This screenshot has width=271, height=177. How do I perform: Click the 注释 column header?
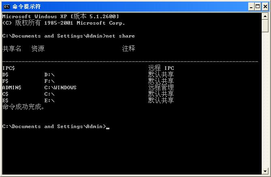click(x=128, y=48)
